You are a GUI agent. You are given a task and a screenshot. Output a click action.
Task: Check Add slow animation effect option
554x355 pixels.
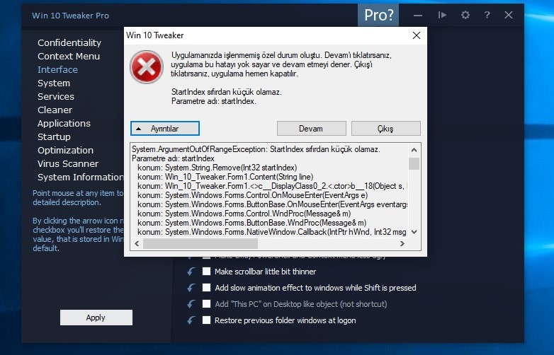tap(206, 287)
